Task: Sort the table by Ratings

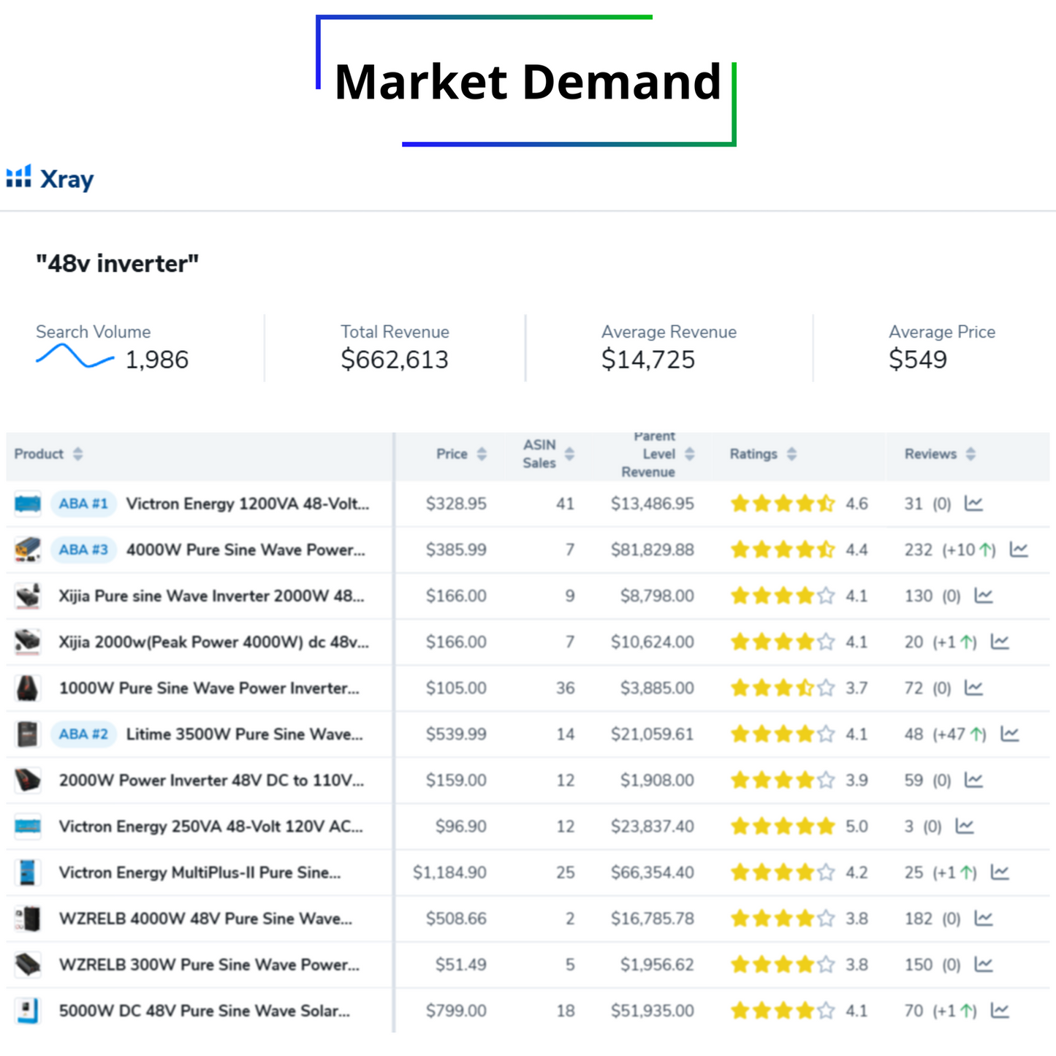Action: pos(791,454)
